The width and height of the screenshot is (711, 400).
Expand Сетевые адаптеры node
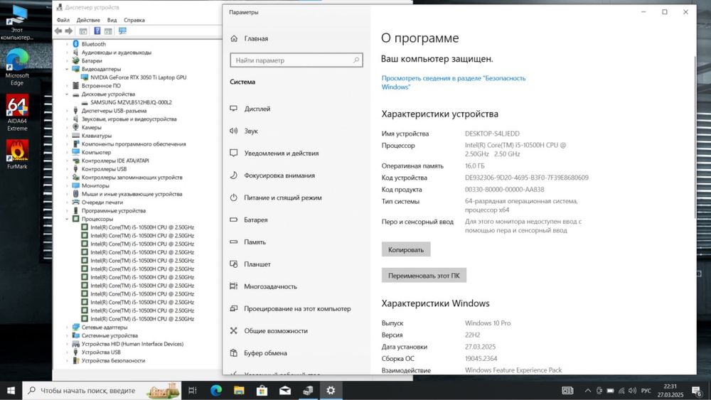coord(67,327)
